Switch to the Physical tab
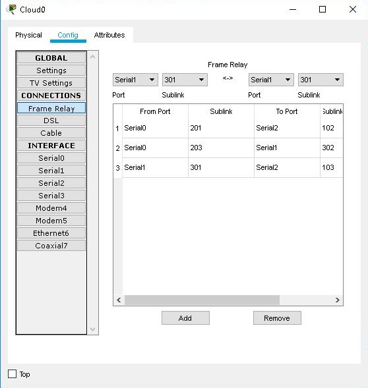This screenshot has width=368, height=388. click(28, 35)
